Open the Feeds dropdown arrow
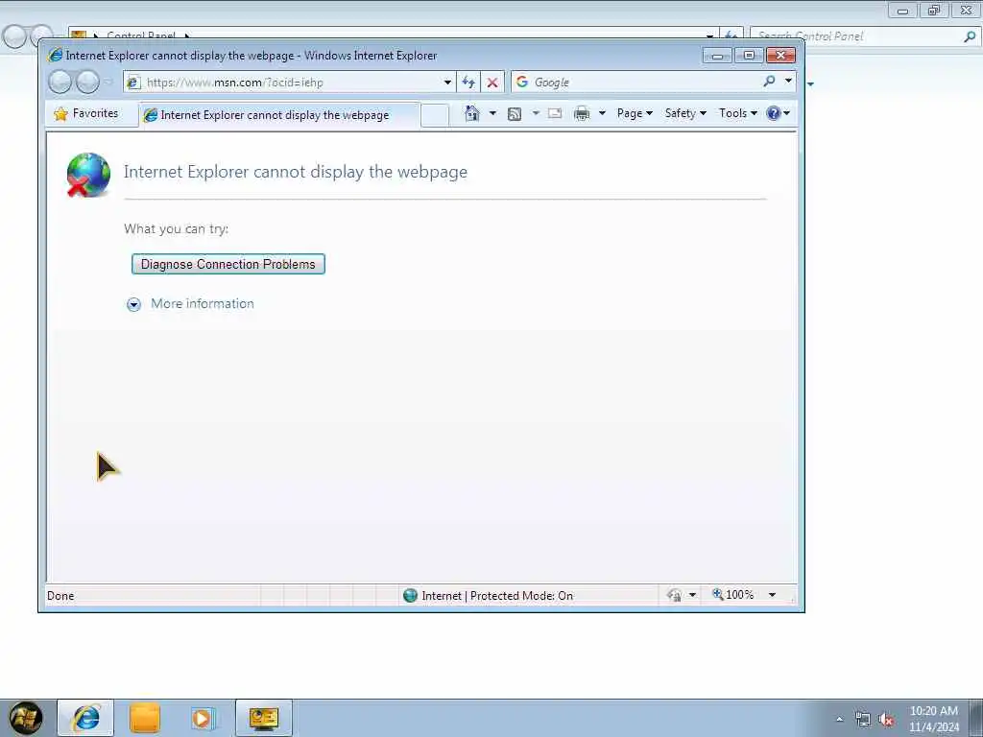 536,113
